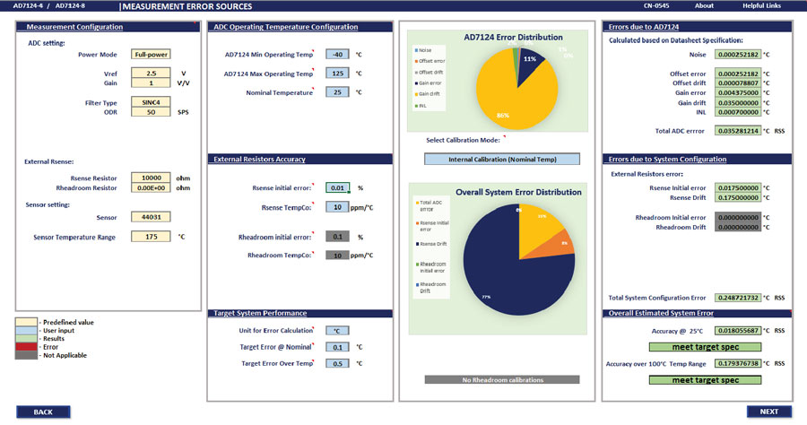807x425 pixels.
Task: Click the AD7124 Min Operating Temp field
Action: [x=337, y=54]
